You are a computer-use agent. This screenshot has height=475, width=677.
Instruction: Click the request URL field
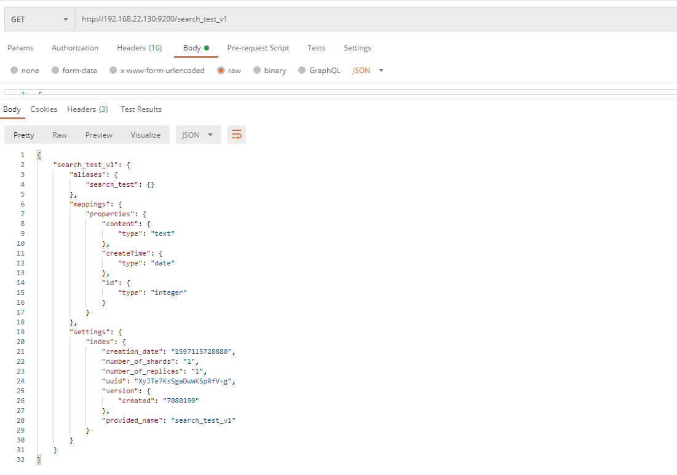tap(376, 19)
